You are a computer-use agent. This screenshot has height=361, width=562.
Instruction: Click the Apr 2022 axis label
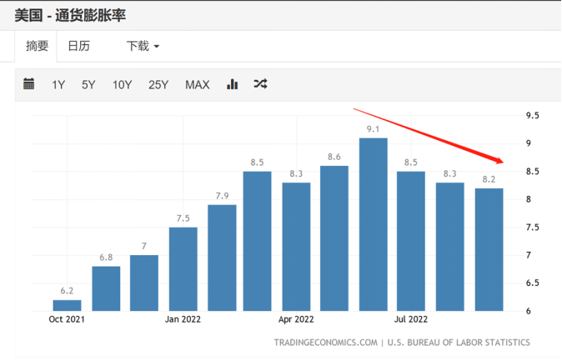click(296, 319)
